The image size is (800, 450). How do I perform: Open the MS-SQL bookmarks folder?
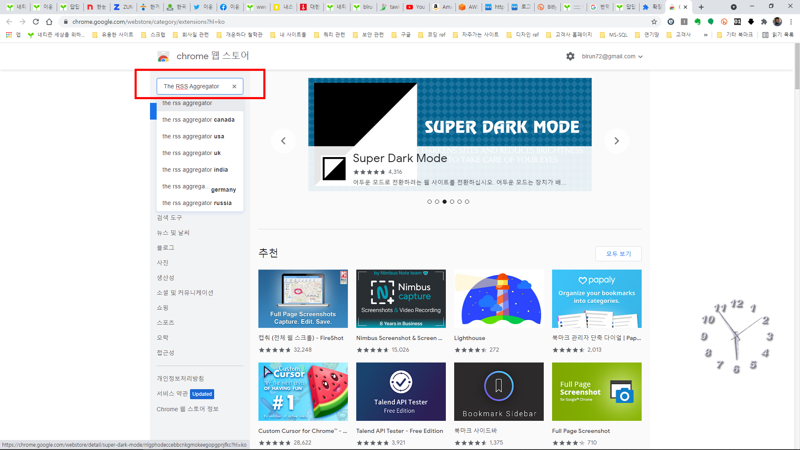[614, 35]
